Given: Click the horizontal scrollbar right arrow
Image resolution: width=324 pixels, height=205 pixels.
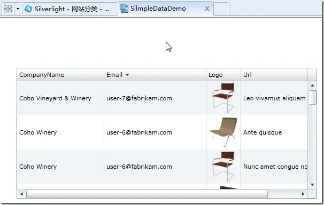Looking at the screenshot, I should coord(303,194).
